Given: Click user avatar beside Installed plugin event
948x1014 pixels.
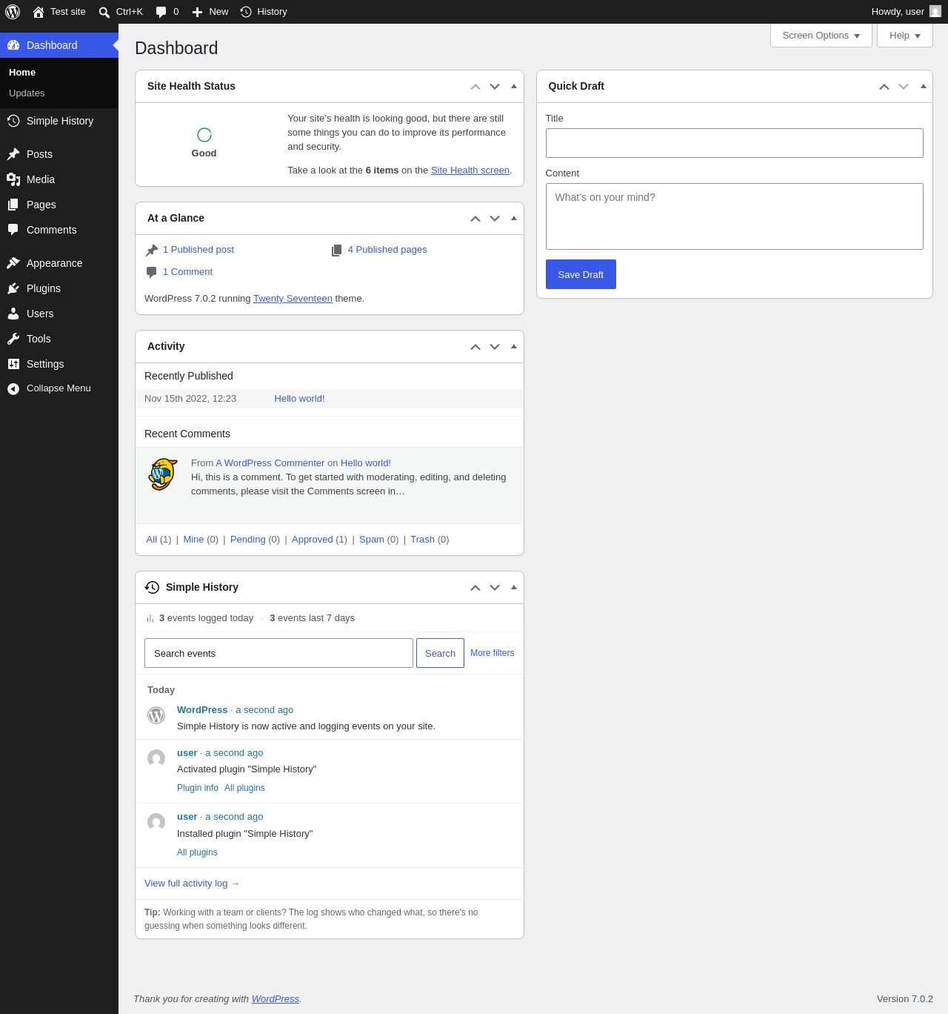Looking at the screenshot, I should pyautogui.click(x=156, y=822).
